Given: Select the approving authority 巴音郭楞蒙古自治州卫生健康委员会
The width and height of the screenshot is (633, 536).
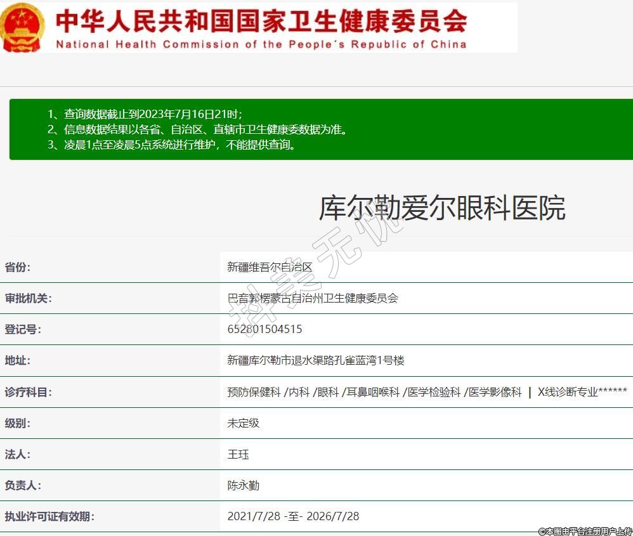Looking at the screenshot, I should (x=313, y=298).
